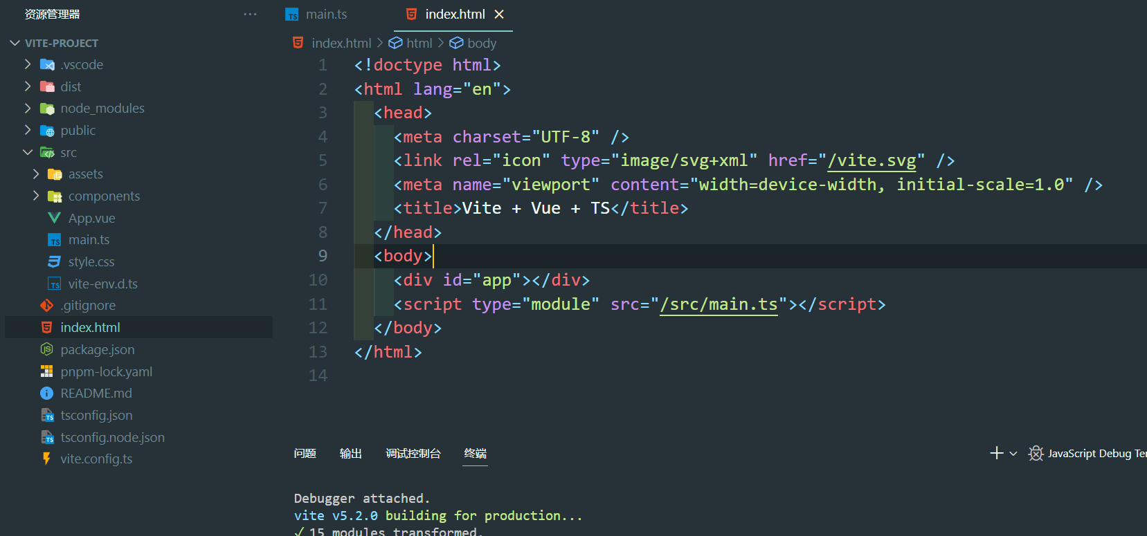Screen dimensions: 1147x536
Task: Click index.html breadcrumb segment
Action: [x=341, y=43]
